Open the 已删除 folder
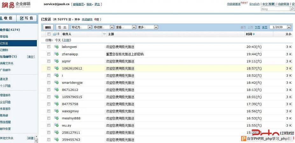 coord(4,50)
